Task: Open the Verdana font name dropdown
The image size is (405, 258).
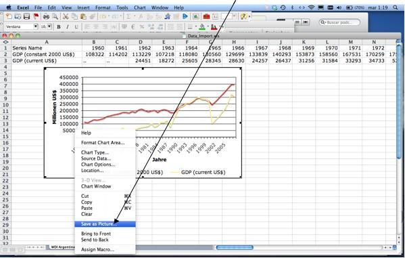Action: coord(36,26)
